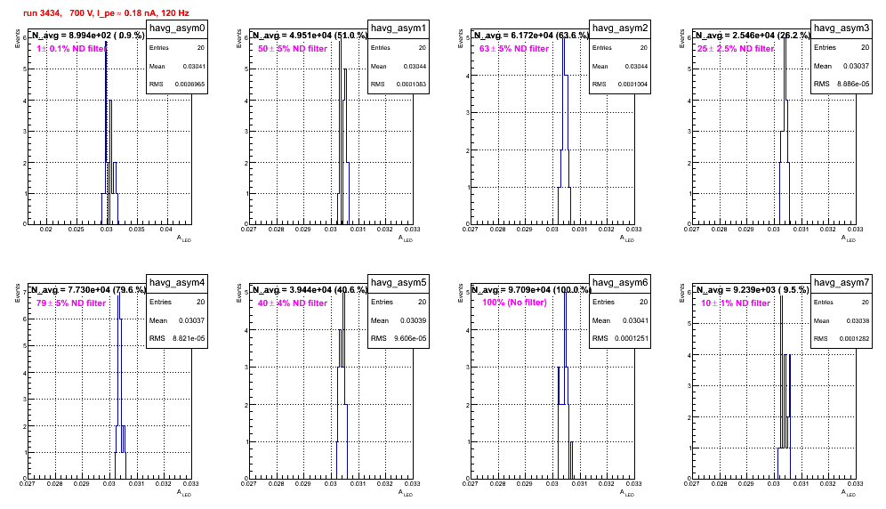
Task: Click the A_LED axis title under havg_asym0
Action: [x=184, y=238]
